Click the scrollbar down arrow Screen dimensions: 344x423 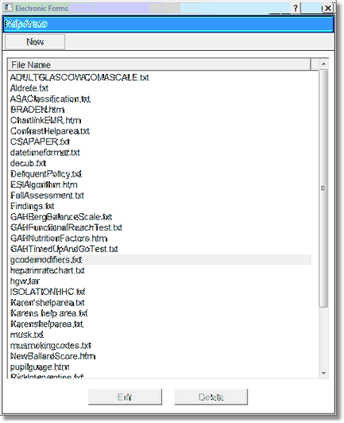(323, 374)
